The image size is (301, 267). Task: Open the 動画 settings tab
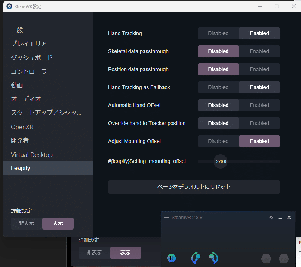pyautogui.click(x=48, y=85)
